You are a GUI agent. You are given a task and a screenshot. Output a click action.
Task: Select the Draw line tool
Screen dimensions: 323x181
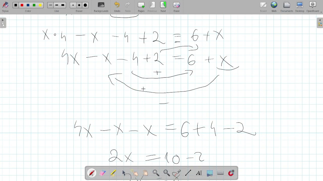click(x=188, y=173)
